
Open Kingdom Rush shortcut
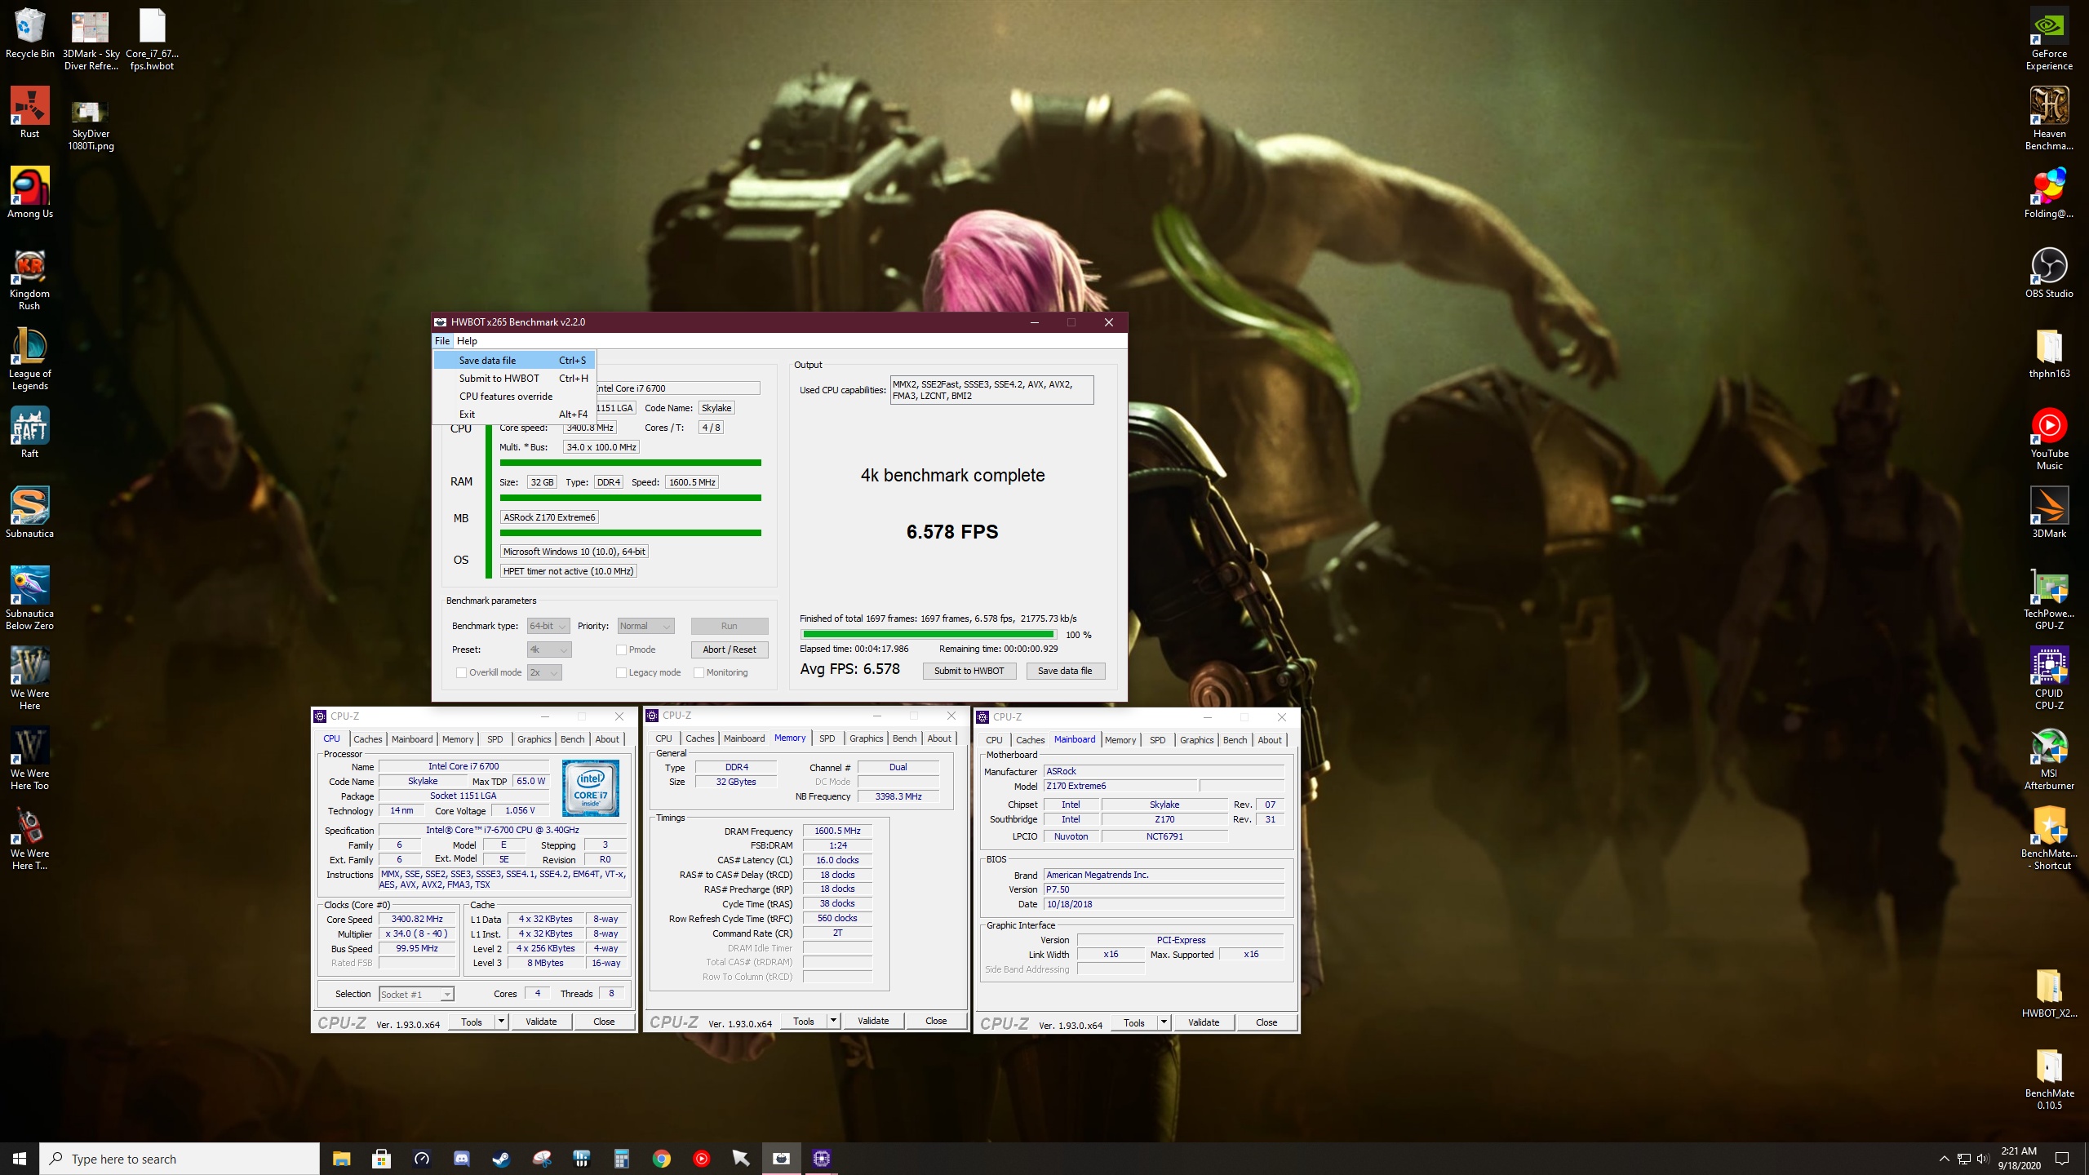[29, 279]
